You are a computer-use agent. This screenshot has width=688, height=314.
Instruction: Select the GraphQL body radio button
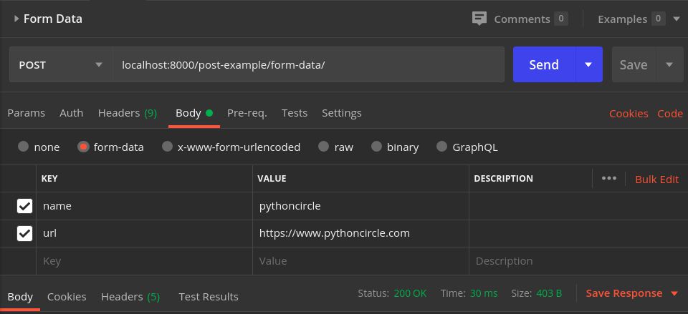[442, 147]
